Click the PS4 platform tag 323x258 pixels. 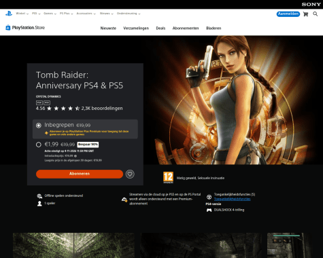pyautogui.click(x=39, y=103)
